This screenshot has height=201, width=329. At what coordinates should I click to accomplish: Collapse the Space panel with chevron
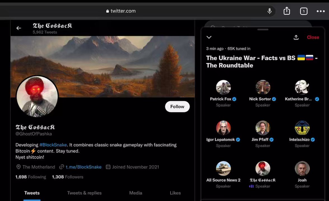[x=209, y=37]
